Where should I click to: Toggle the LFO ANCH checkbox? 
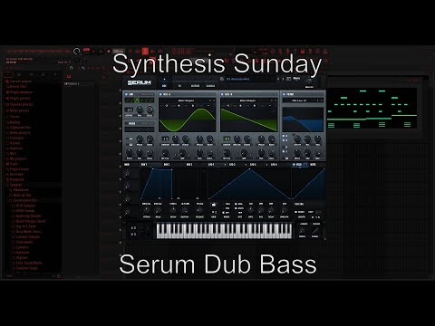click(237, 208)
